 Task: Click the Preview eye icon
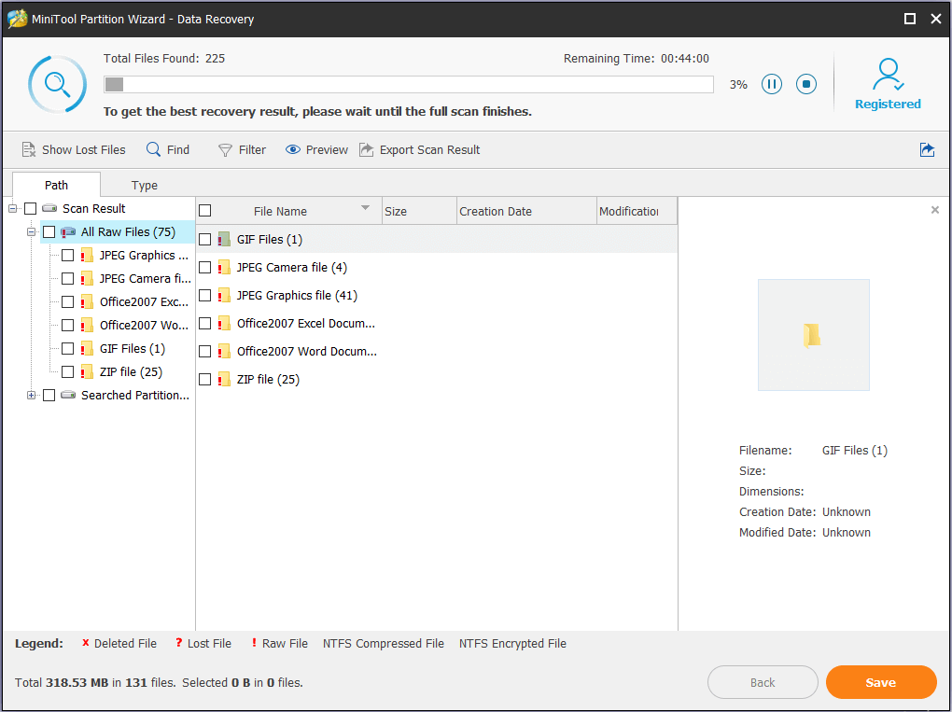(293, 149)
